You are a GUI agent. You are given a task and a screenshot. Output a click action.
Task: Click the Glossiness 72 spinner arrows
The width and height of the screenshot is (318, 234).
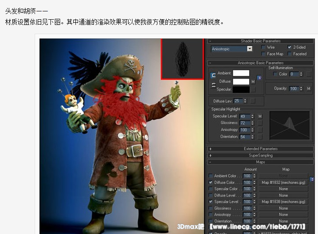coord(252,123)
